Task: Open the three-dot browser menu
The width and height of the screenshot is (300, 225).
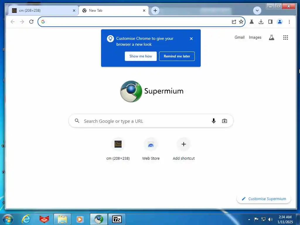Action: [x=289, y=22]
